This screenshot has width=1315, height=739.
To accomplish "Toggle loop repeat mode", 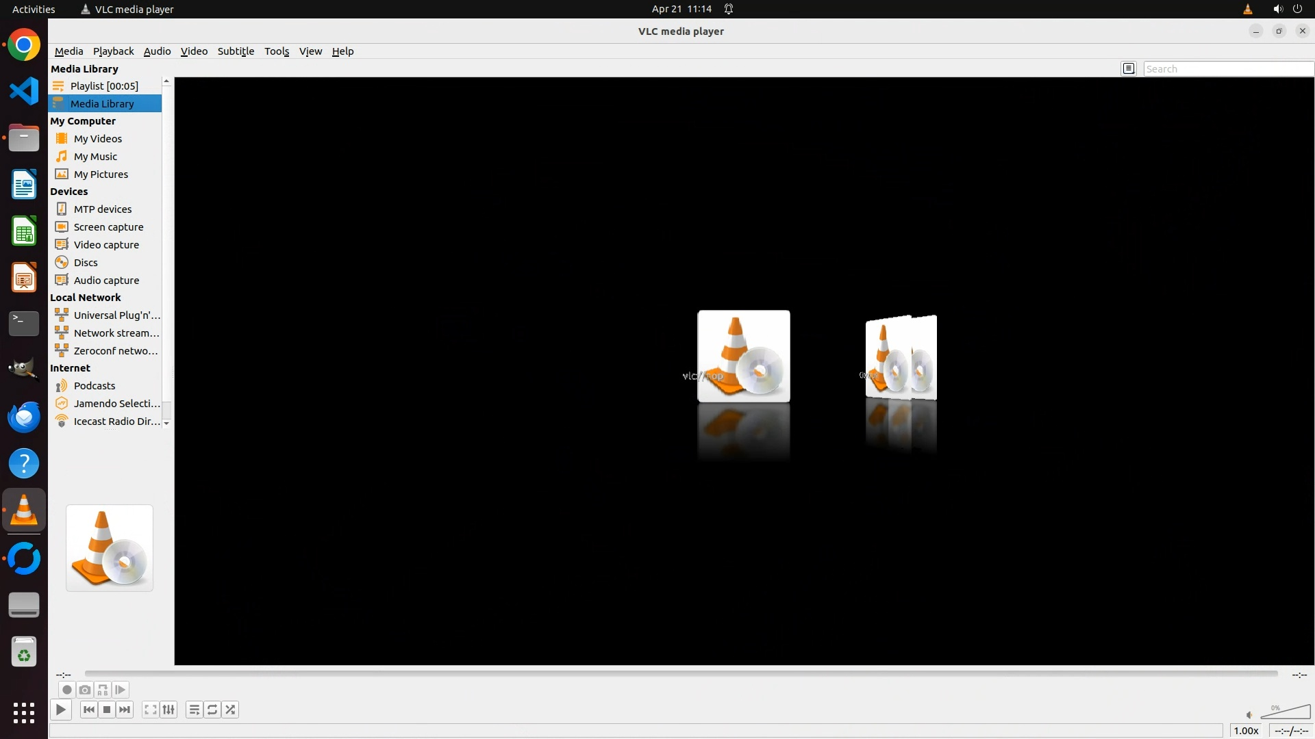I will (212, 710).
